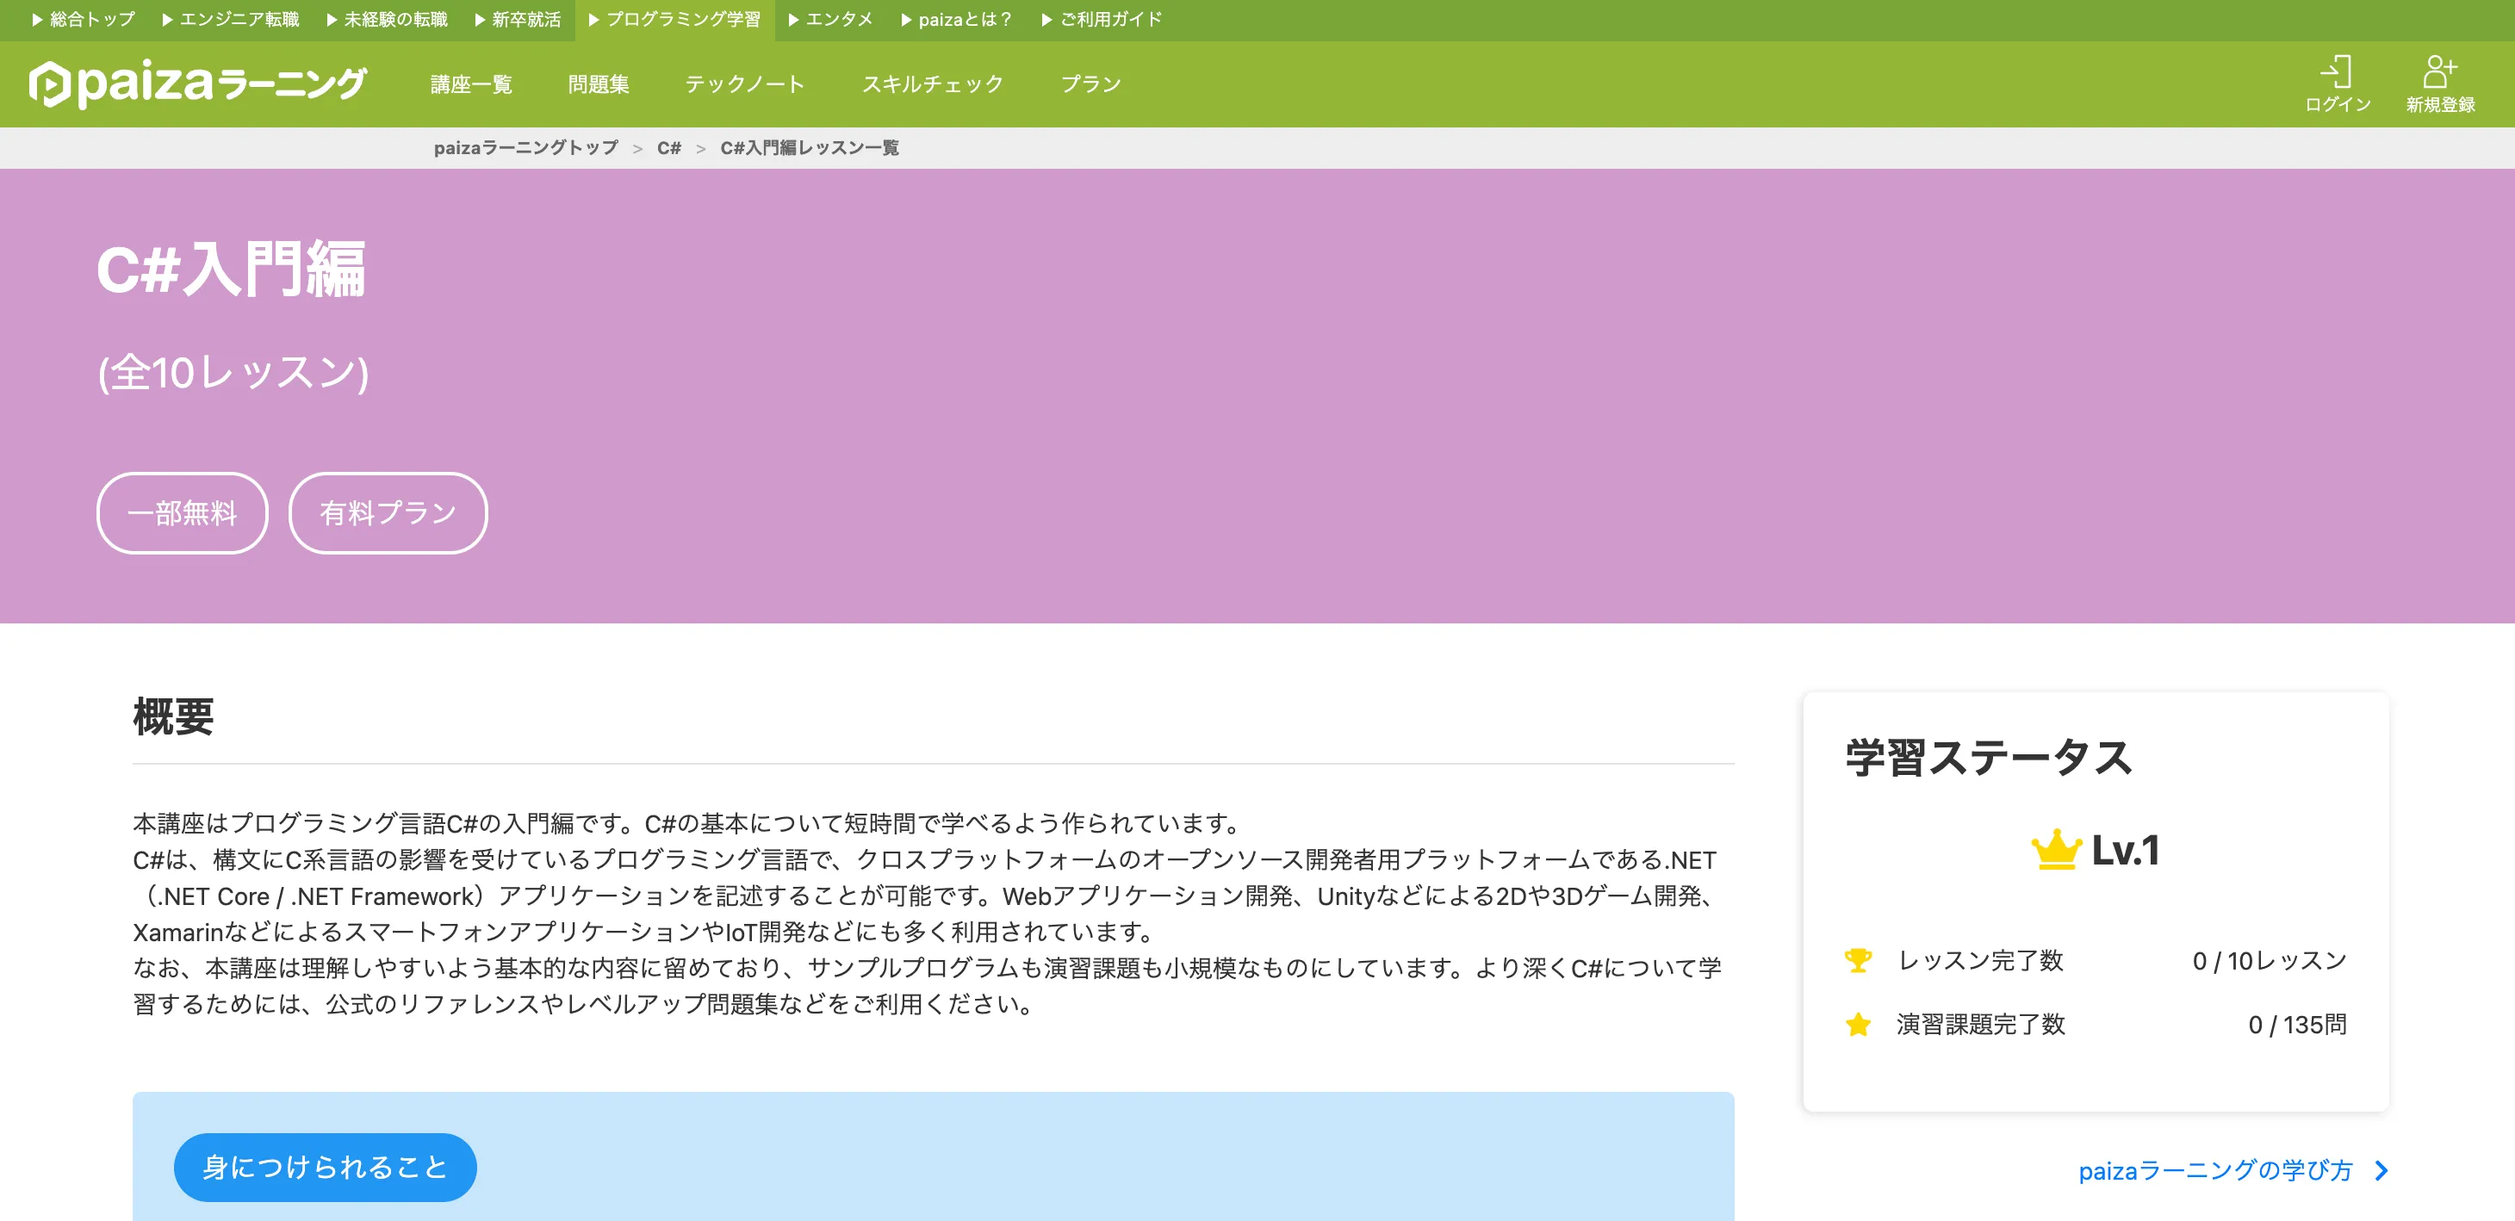Screen dimensions: 2515x1221
Task: Click paragraph line starting Xamarinなどによる
Action: point(645,932)
